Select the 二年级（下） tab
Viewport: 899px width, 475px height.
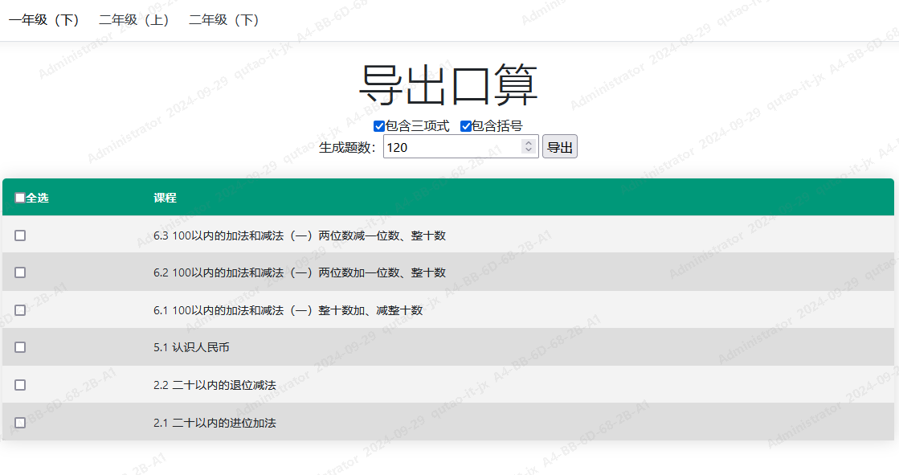pos(224,20)
